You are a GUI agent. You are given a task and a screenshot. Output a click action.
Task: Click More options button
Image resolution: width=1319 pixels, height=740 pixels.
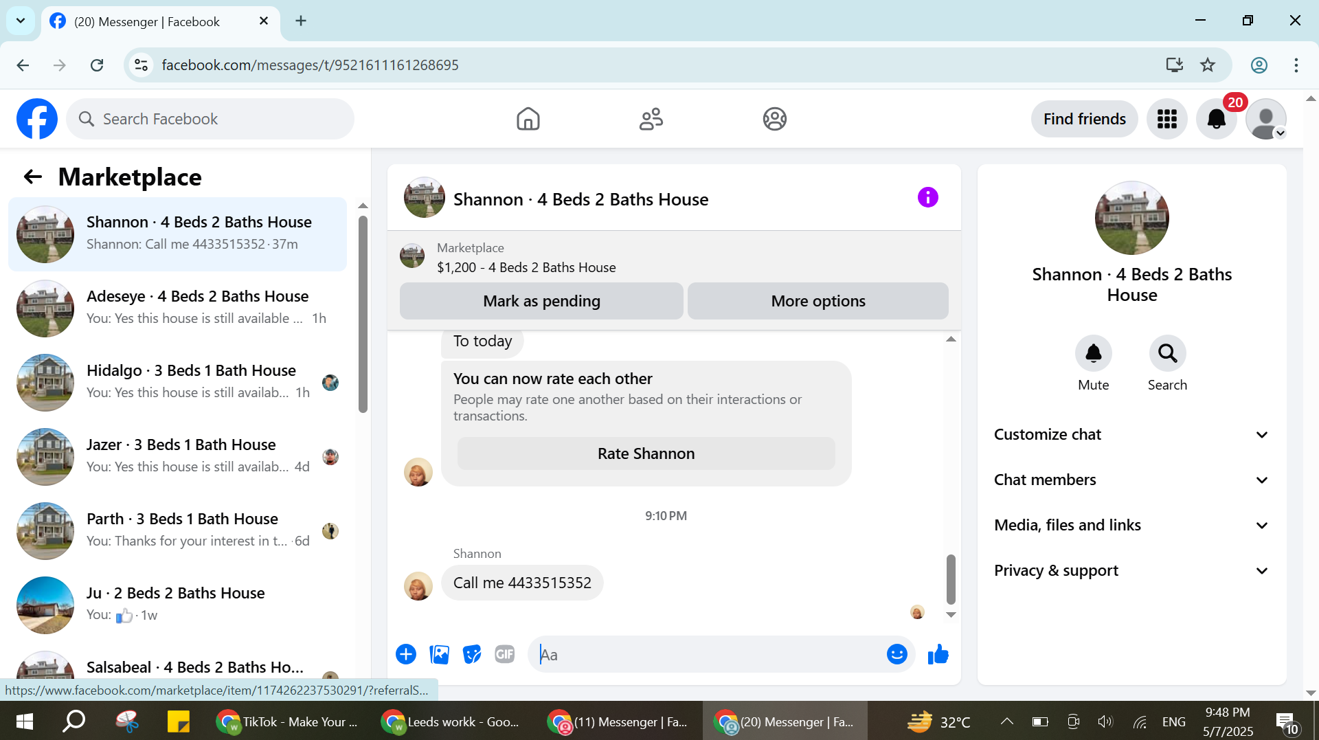pyautogui.click(x=818, y=301)
